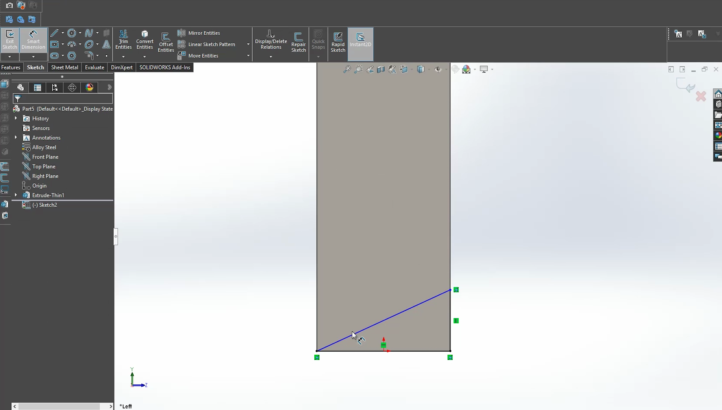The height and width of the screenshot is (410, 722).
Task: Click Move Entities
Action: 198,56
